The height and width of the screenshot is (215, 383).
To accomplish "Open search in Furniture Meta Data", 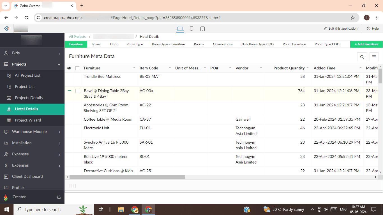I will tap(362, 57).
